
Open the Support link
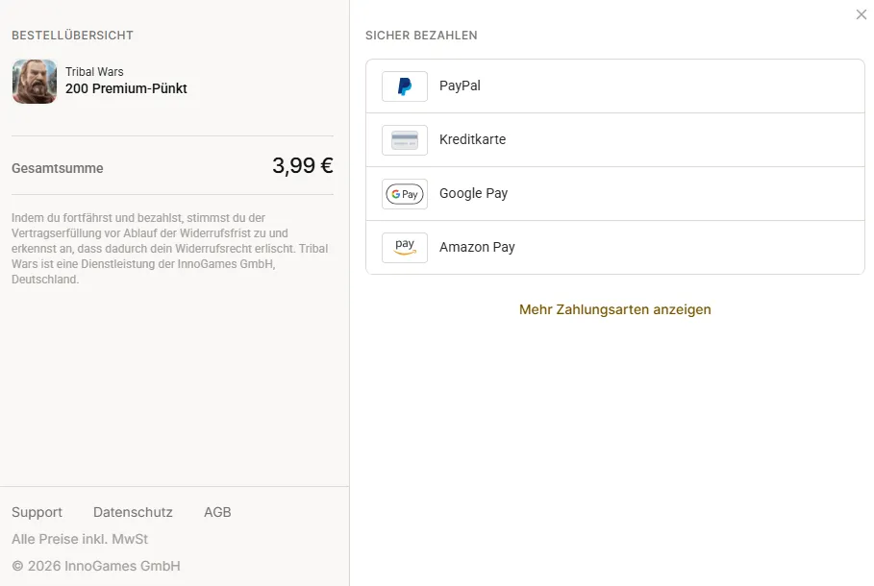click(x=37, y=512)
